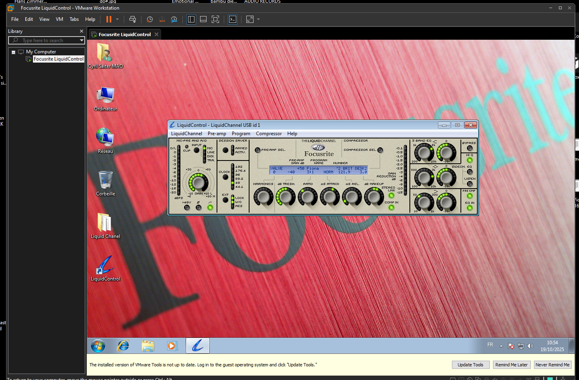Open the snapshot manager wrench-clock icon
This screenshot has height=380, width=579.
[174, 19]
